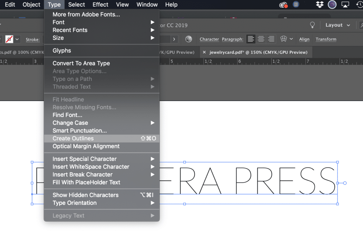Image resolution: width=363 pixels, height=243 pixels.
Task: Open the Character panel link
Action: click(x=209, y=39)
